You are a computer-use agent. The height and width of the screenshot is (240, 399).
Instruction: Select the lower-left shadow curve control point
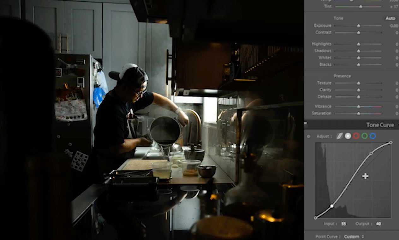pos(332,206)
